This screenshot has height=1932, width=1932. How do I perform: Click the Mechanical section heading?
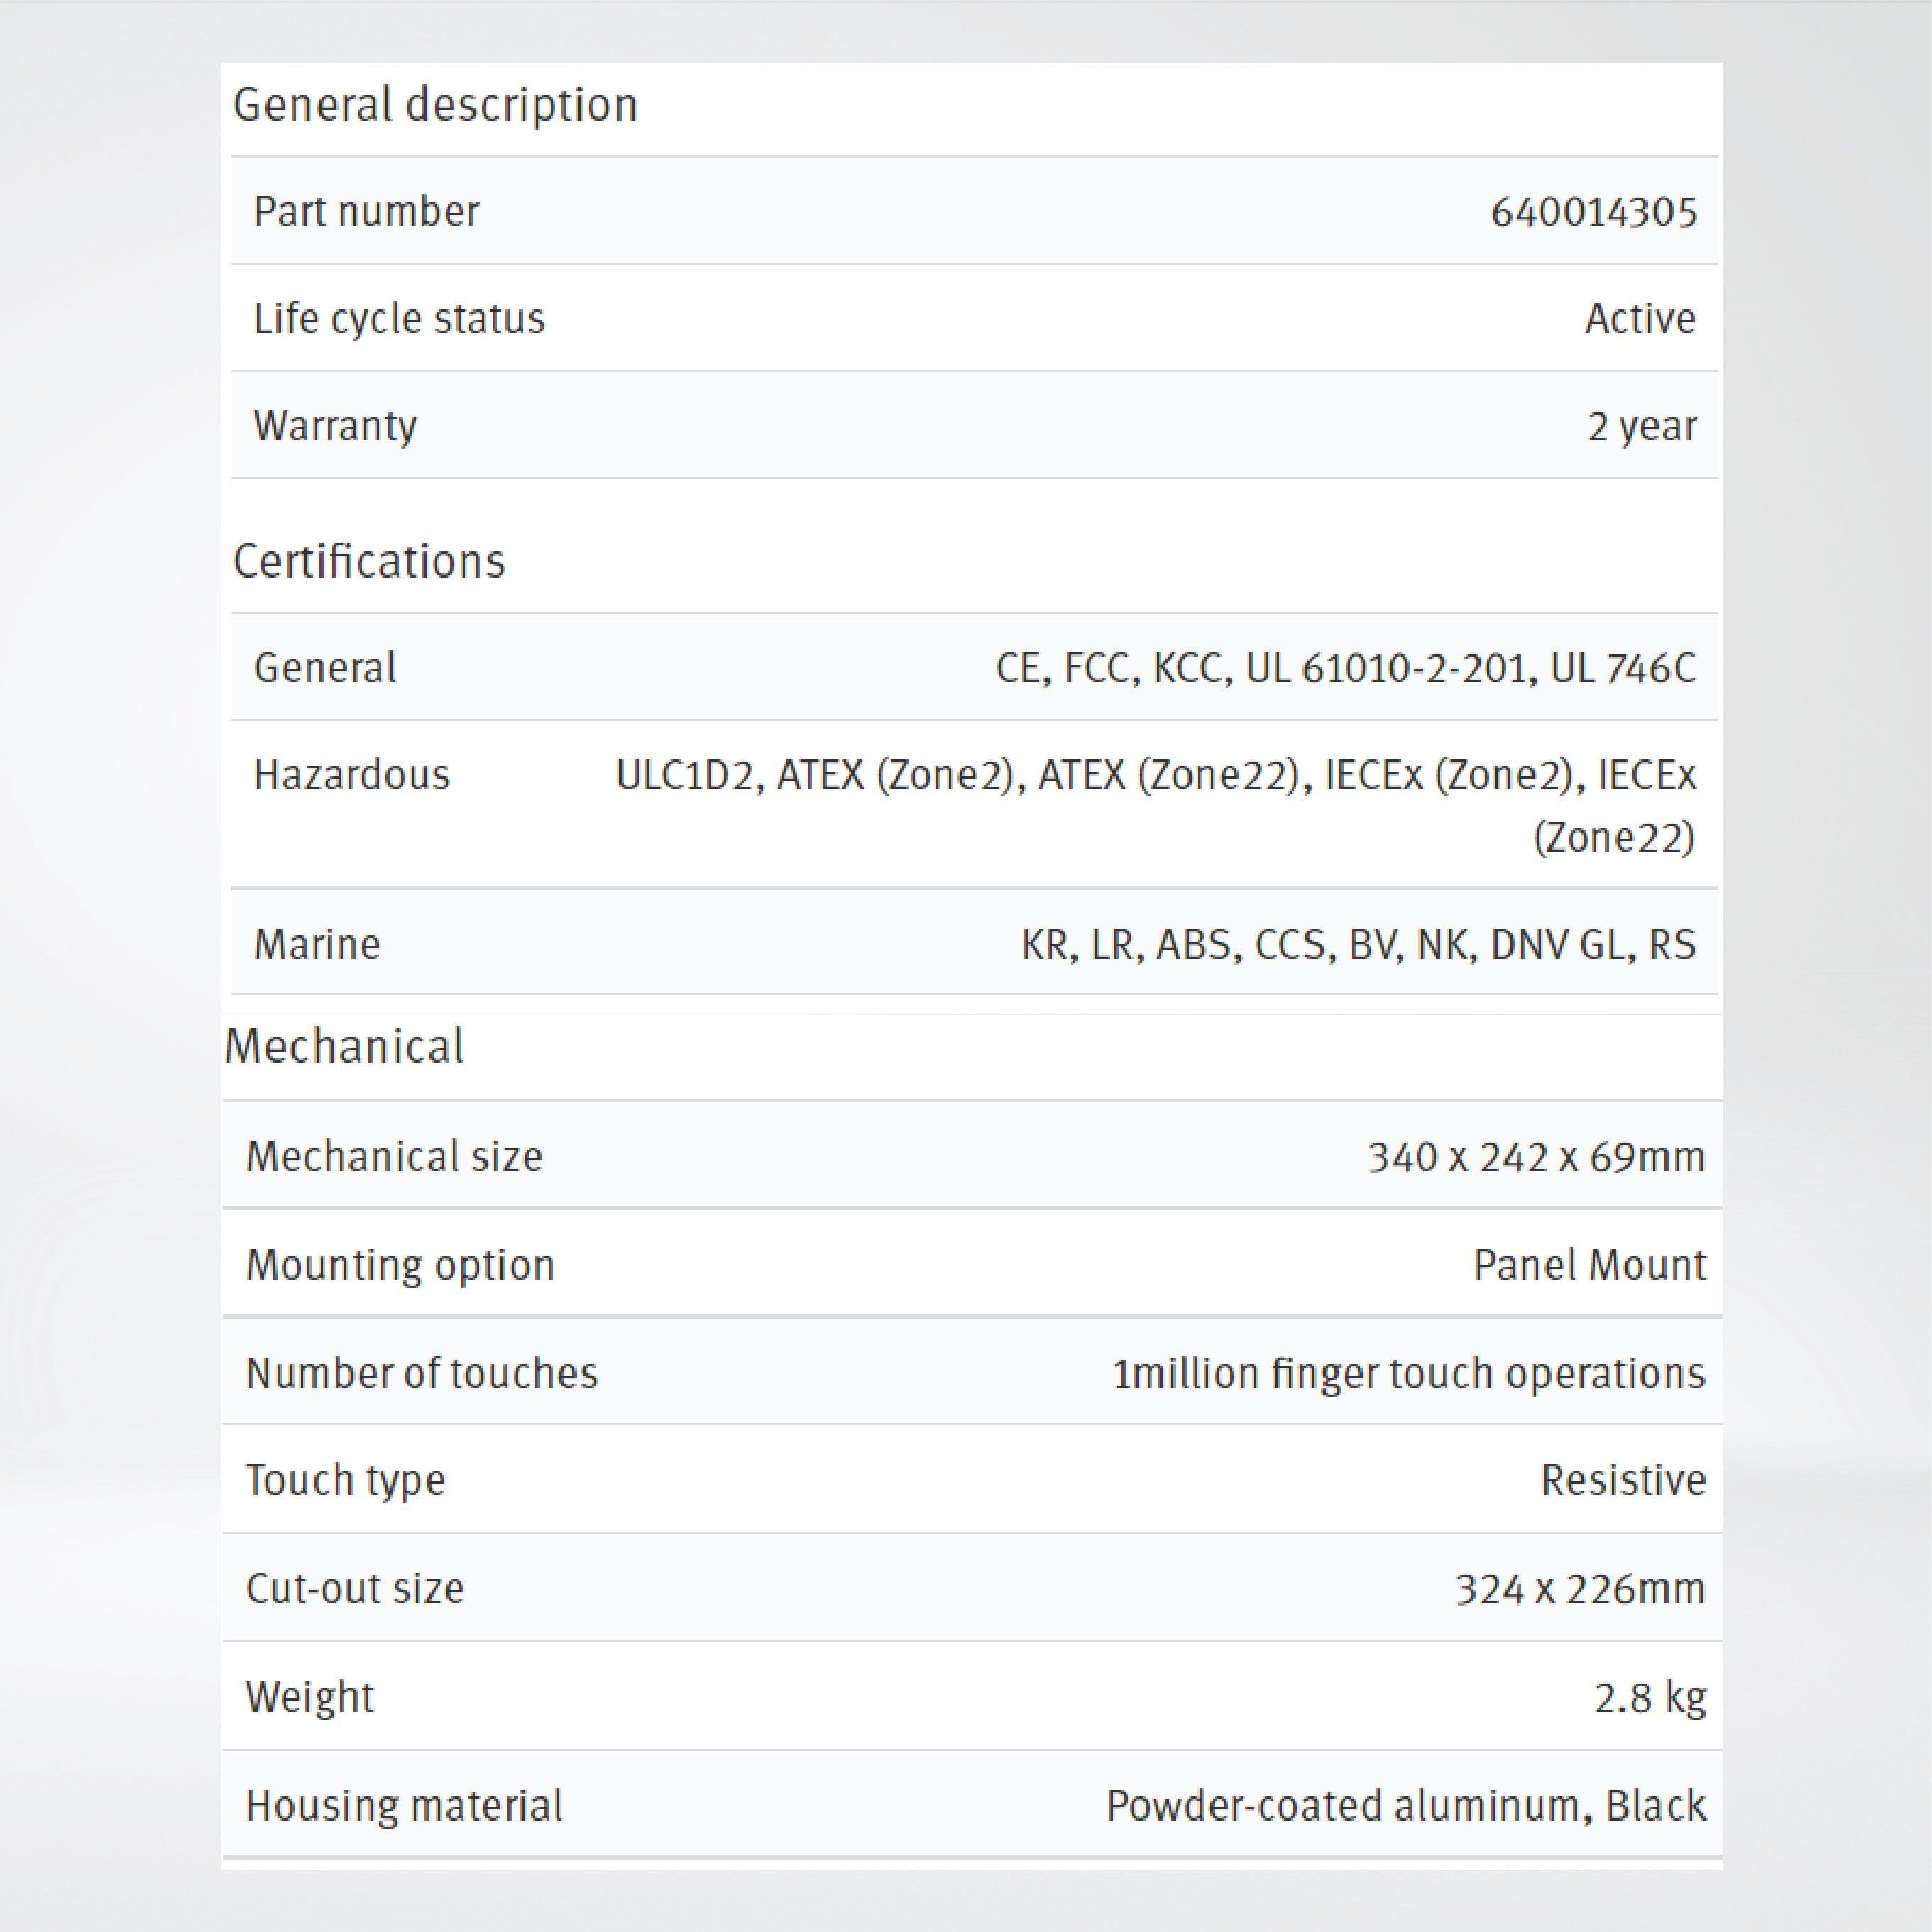[345, 1046]
